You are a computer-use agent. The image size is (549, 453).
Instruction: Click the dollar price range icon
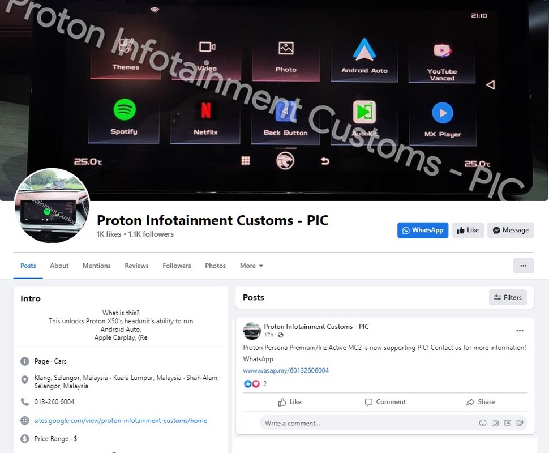click(24, 439)
